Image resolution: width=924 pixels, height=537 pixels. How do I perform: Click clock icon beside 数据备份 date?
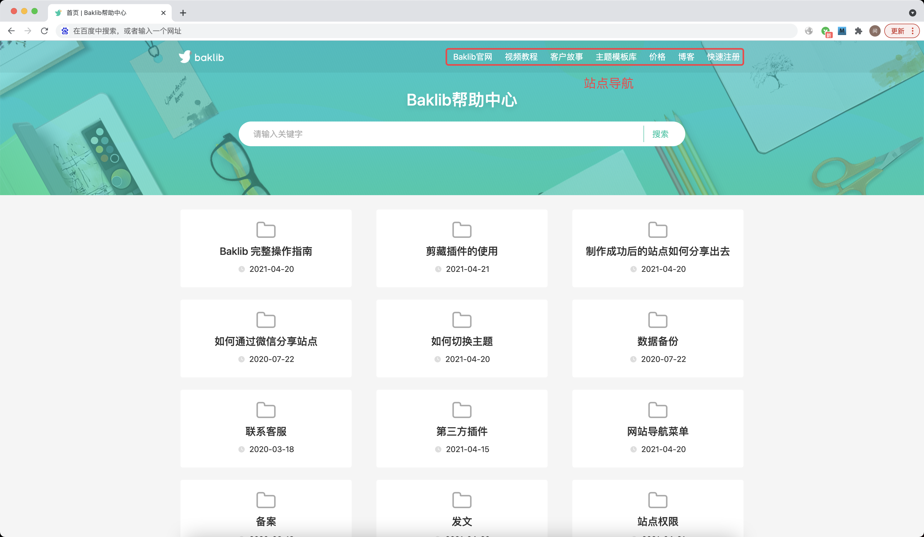[633, 359]
